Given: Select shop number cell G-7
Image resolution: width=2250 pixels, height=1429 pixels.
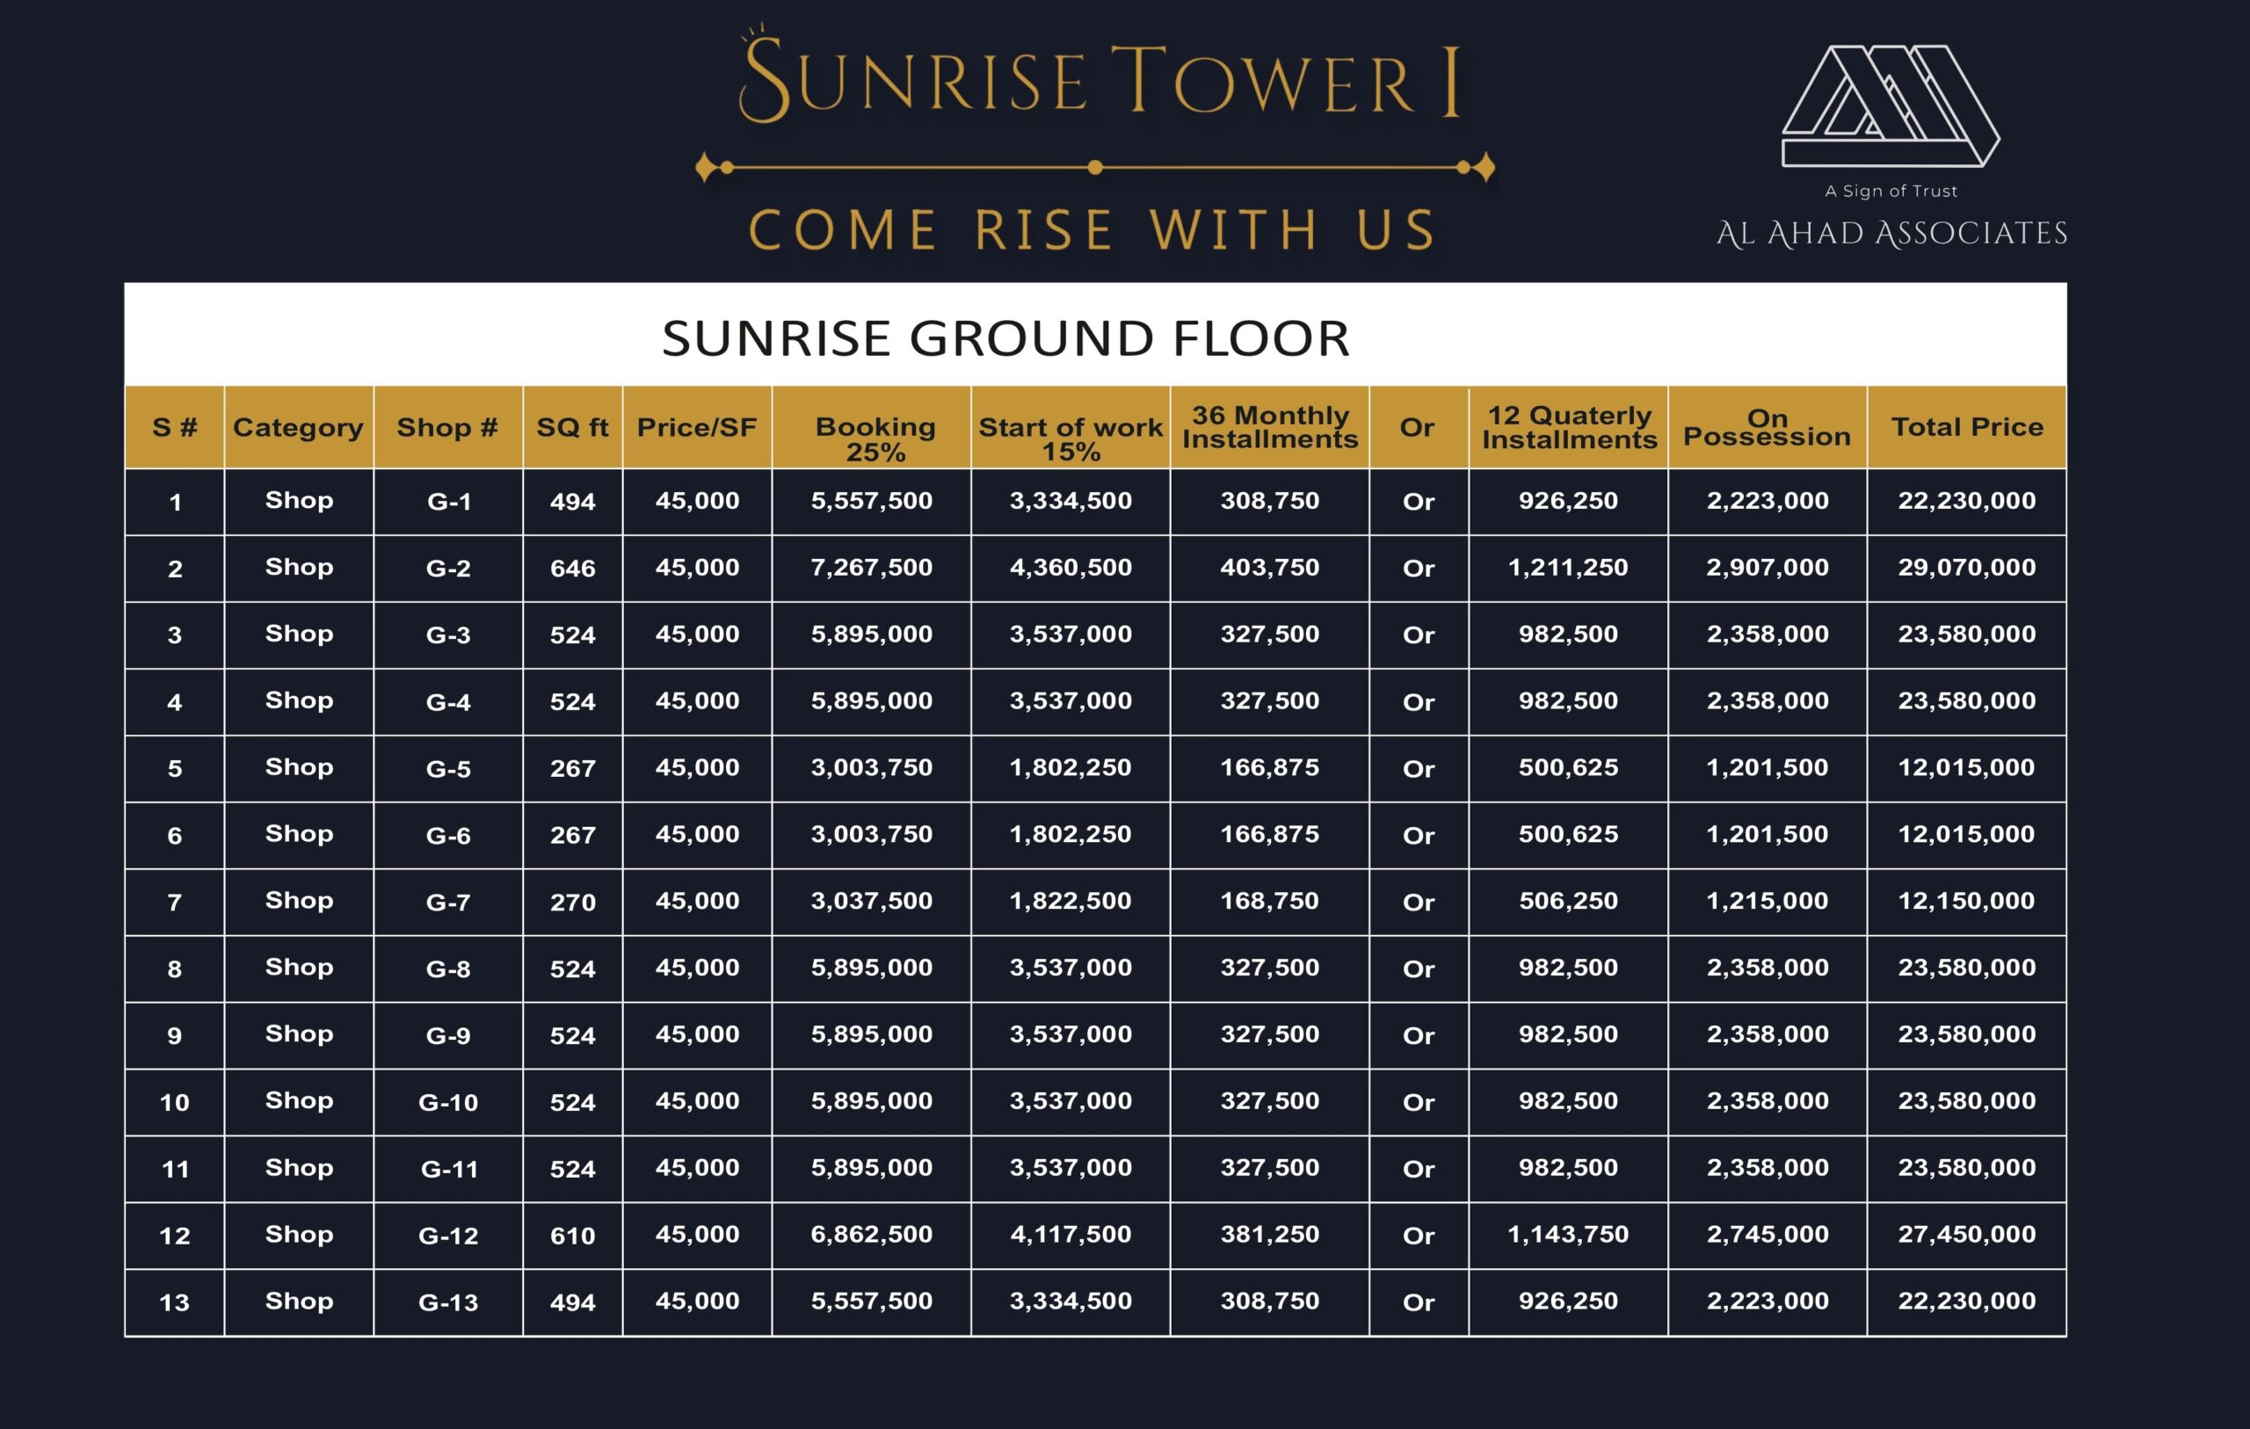Looking at the screenshot, I should pyautogui.click(x=448, y=902).
